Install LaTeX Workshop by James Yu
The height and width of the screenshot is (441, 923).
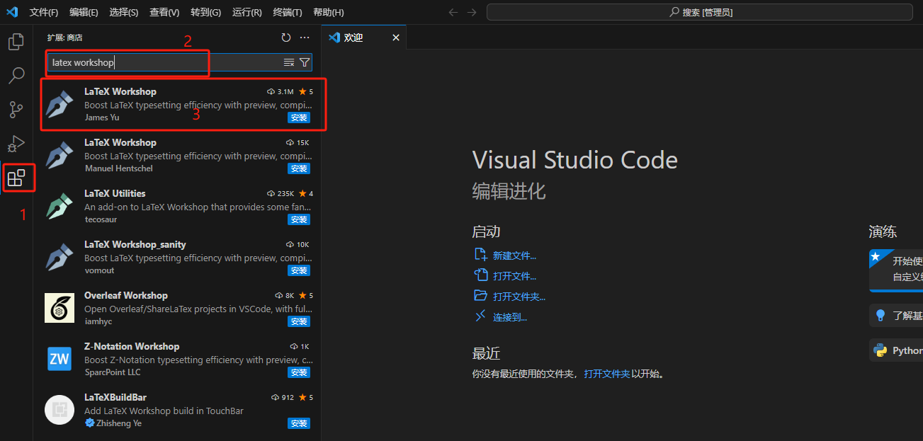coord(299,118)
